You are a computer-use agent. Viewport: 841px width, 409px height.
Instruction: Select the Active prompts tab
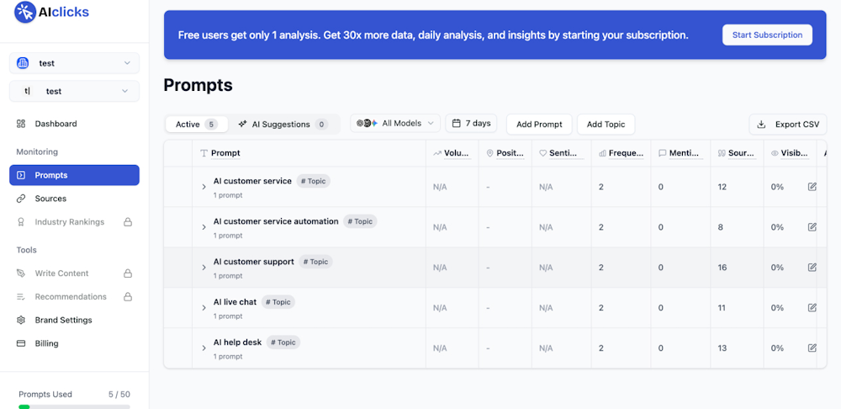pos(195,125)
